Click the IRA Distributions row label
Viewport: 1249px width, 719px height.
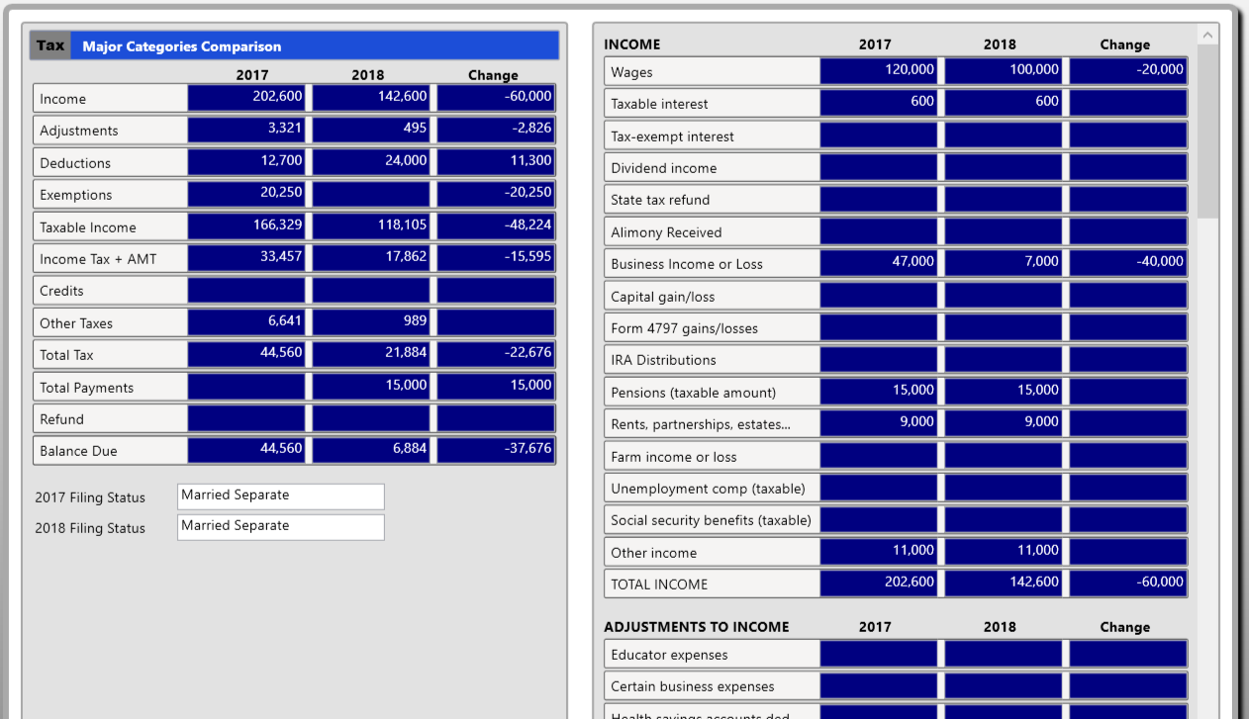pyautogui.click(x=663, y=360)
